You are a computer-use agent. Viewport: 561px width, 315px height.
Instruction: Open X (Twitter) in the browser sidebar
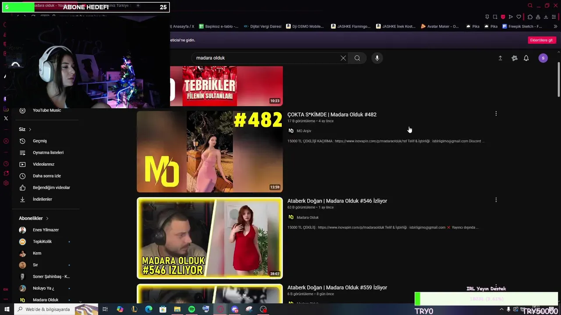tap(6, 118)
